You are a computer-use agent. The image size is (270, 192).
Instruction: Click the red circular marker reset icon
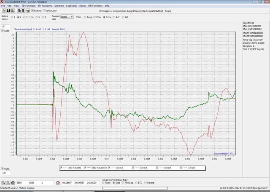(x=58, y=183)
